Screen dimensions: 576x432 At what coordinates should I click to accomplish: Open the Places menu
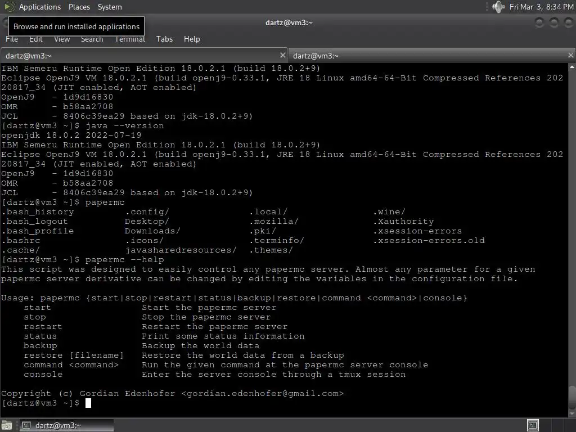coord(79,7)
